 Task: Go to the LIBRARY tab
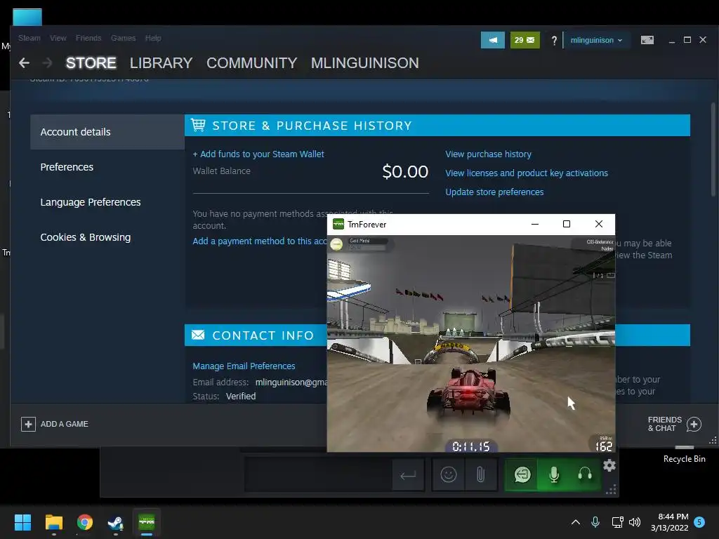click(161, 62)
